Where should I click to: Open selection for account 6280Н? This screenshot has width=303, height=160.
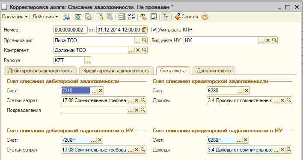tap(239, 140)
